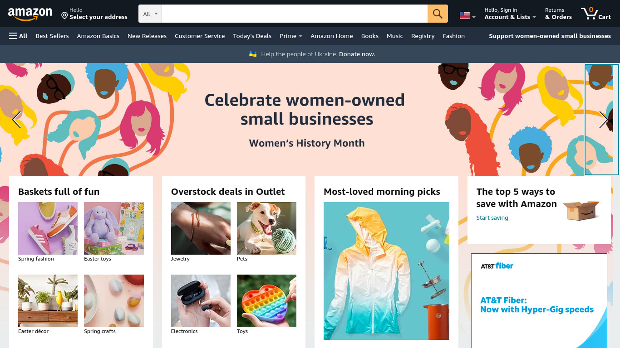620x348 pixels.
Task: Open the hamburger All menu
Action: (x=18, y=36)
